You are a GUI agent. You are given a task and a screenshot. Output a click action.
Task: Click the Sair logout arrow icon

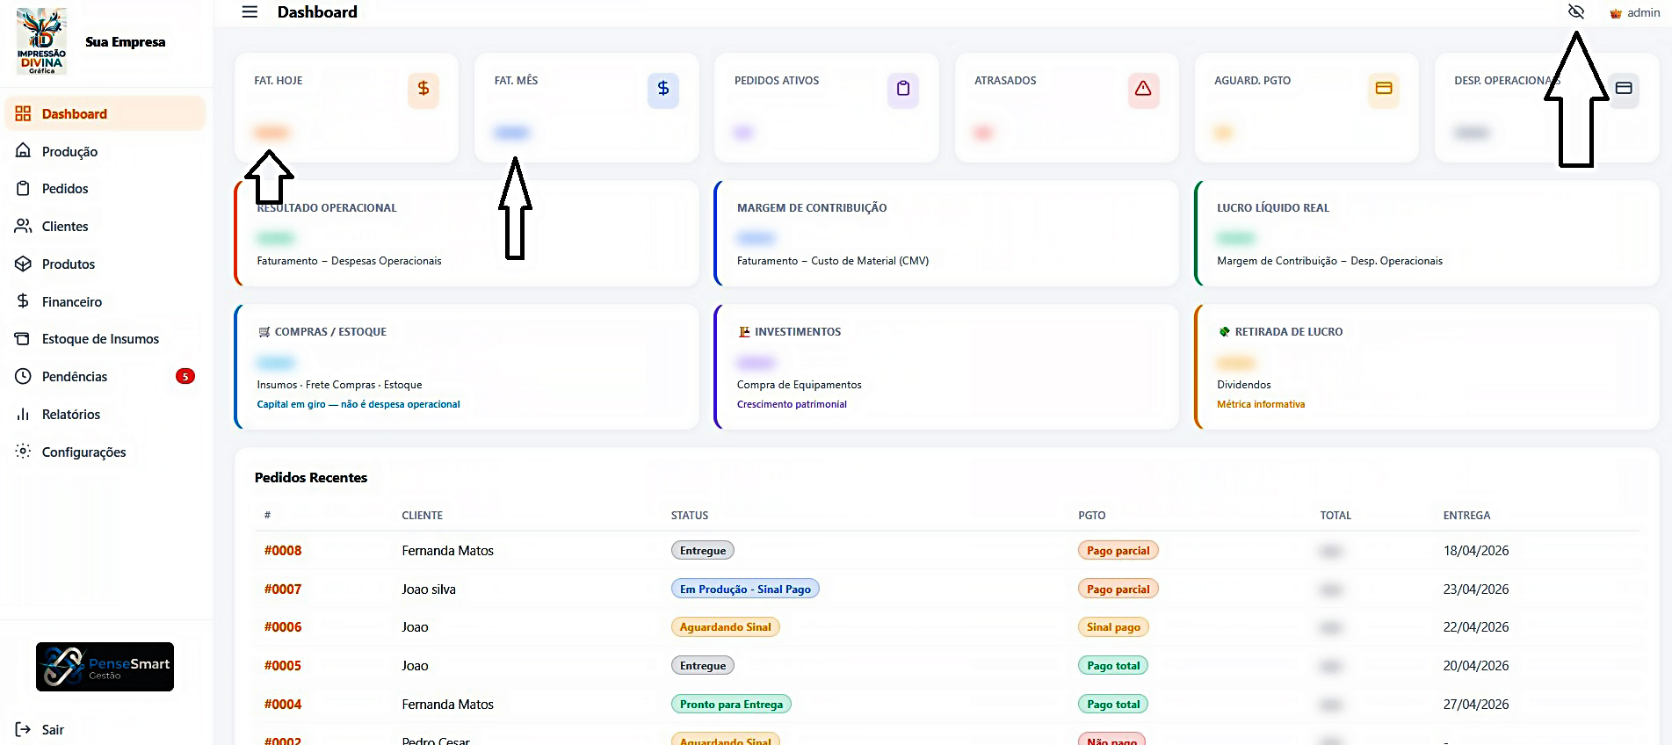23,728
